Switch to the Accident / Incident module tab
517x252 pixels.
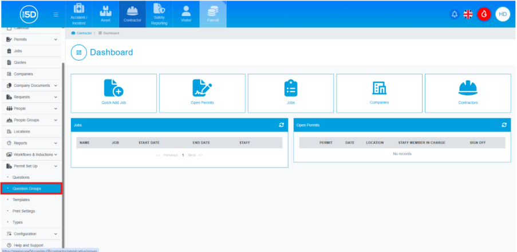tap(80, 14)
